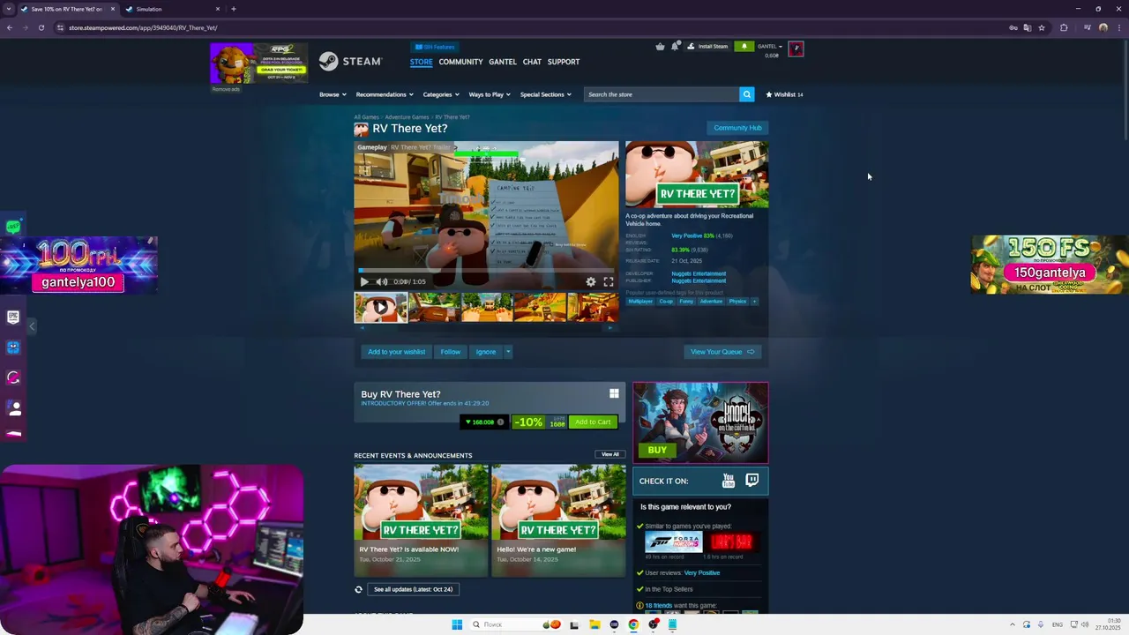This screenshot has height=635, width=1129.
Task: Open video settings gear icon
Action: click(591, 281)
